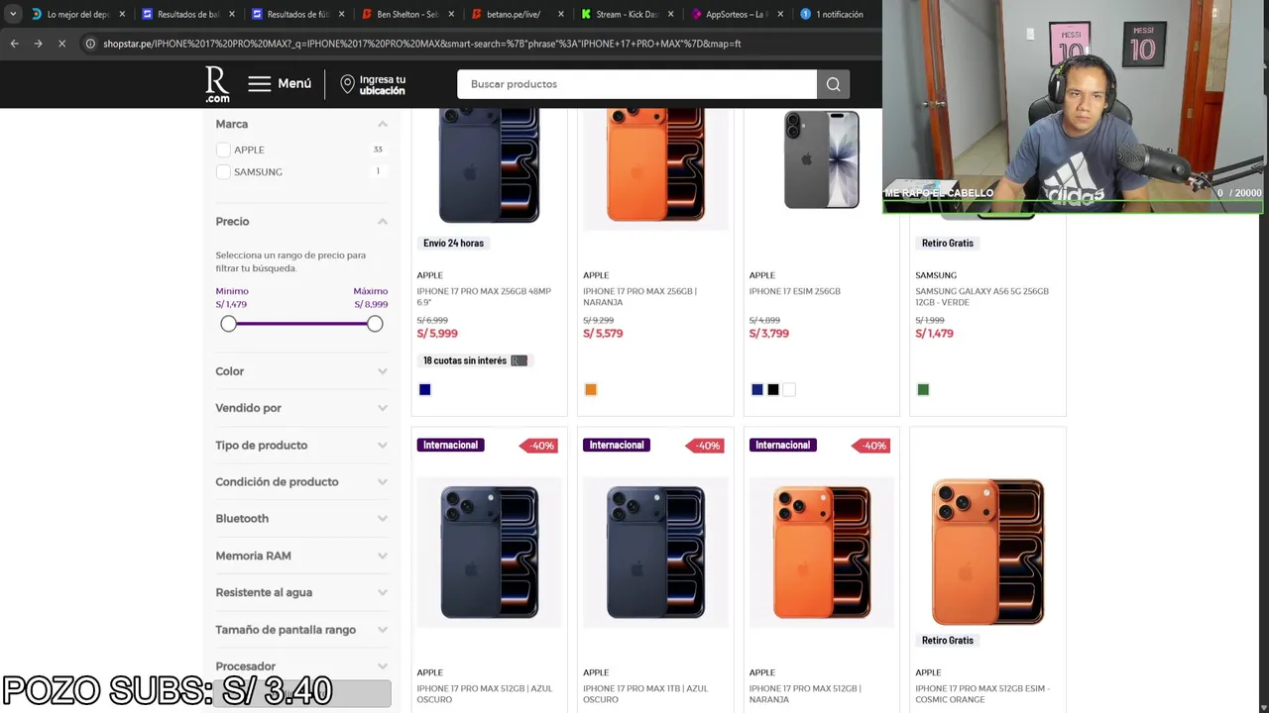Screen dimensions: 1269x713
Task: Open iPhone 17 Pro Max 256GB Naranja link
Action: coord(639,296)
